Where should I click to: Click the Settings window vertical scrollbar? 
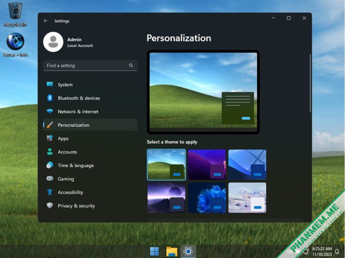[x=310, y=83]
